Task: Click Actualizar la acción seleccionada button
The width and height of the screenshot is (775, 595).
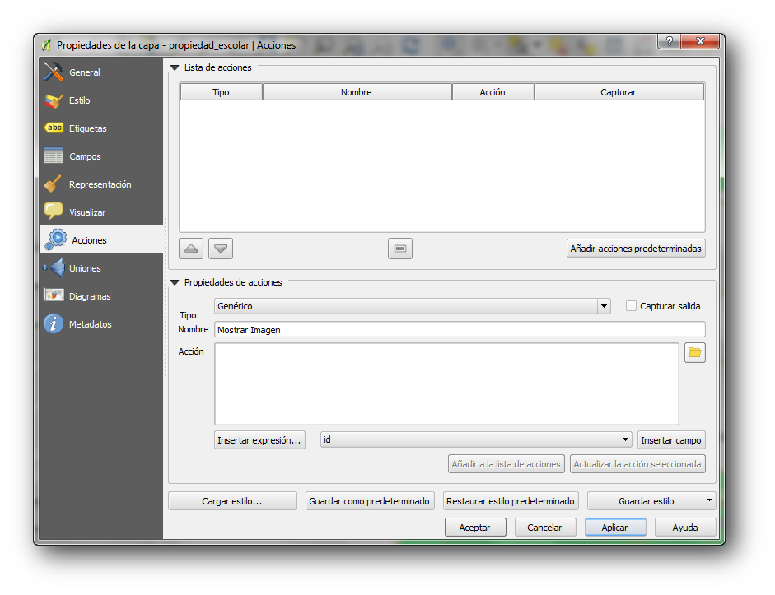Action: click(x=637, y=464)
